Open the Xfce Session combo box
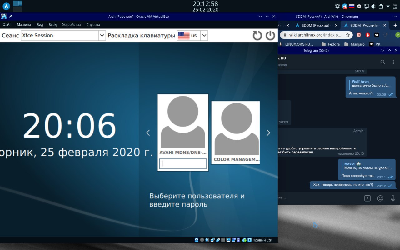Screen dimensions: 400x250 [x=63, y=36]
